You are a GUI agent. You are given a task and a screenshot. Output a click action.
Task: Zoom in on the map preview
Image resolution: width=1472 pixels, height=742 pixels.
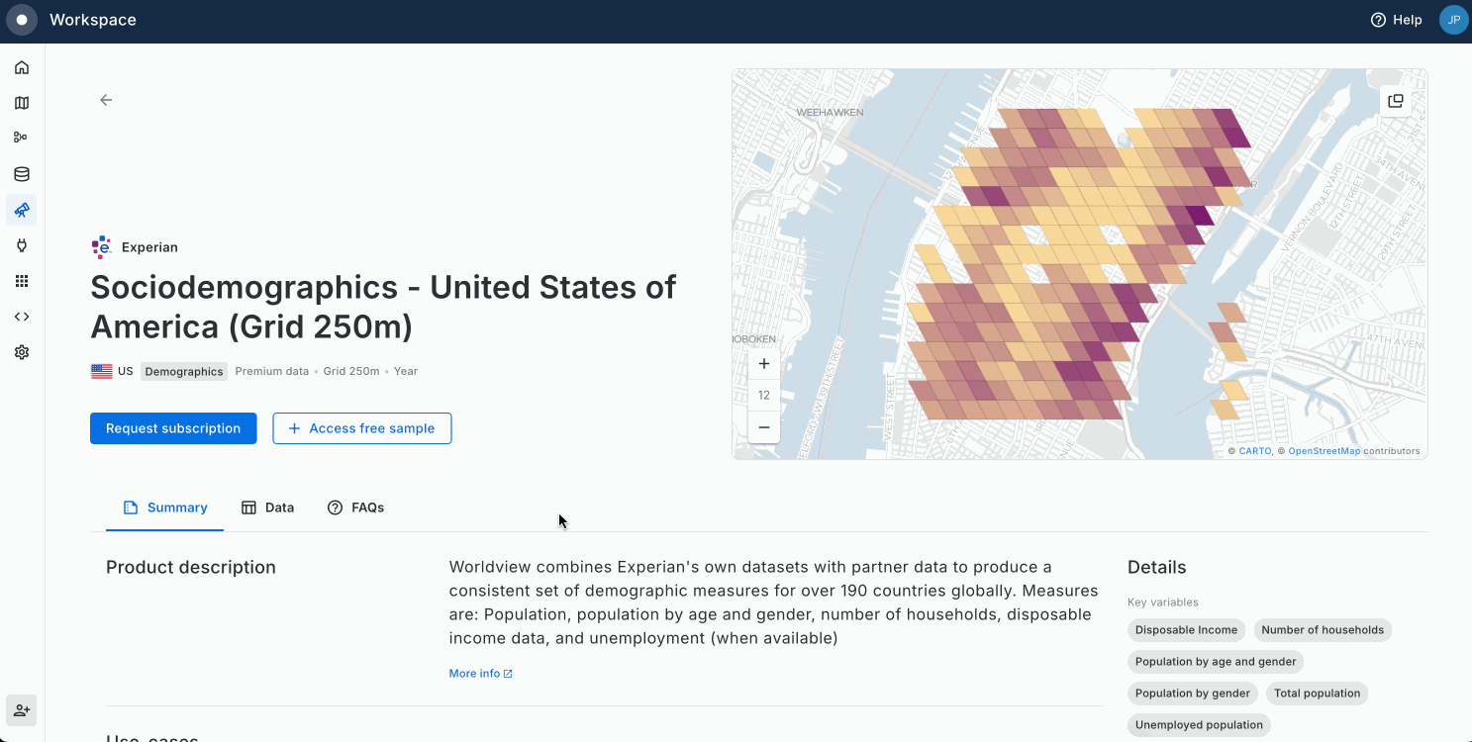[764, 364]
